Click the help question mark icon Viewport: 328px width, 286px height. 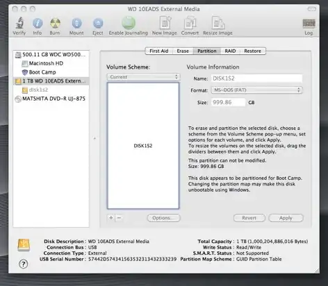[24, 264]
